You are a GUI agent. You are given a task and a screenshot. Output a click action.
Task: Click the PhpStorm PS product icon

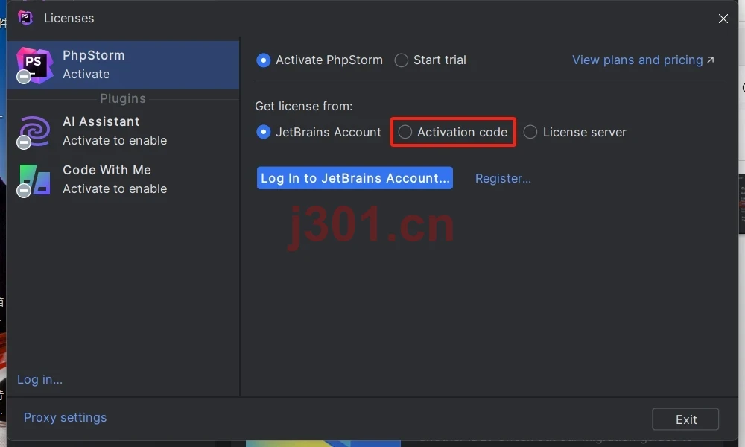(34, 65)
